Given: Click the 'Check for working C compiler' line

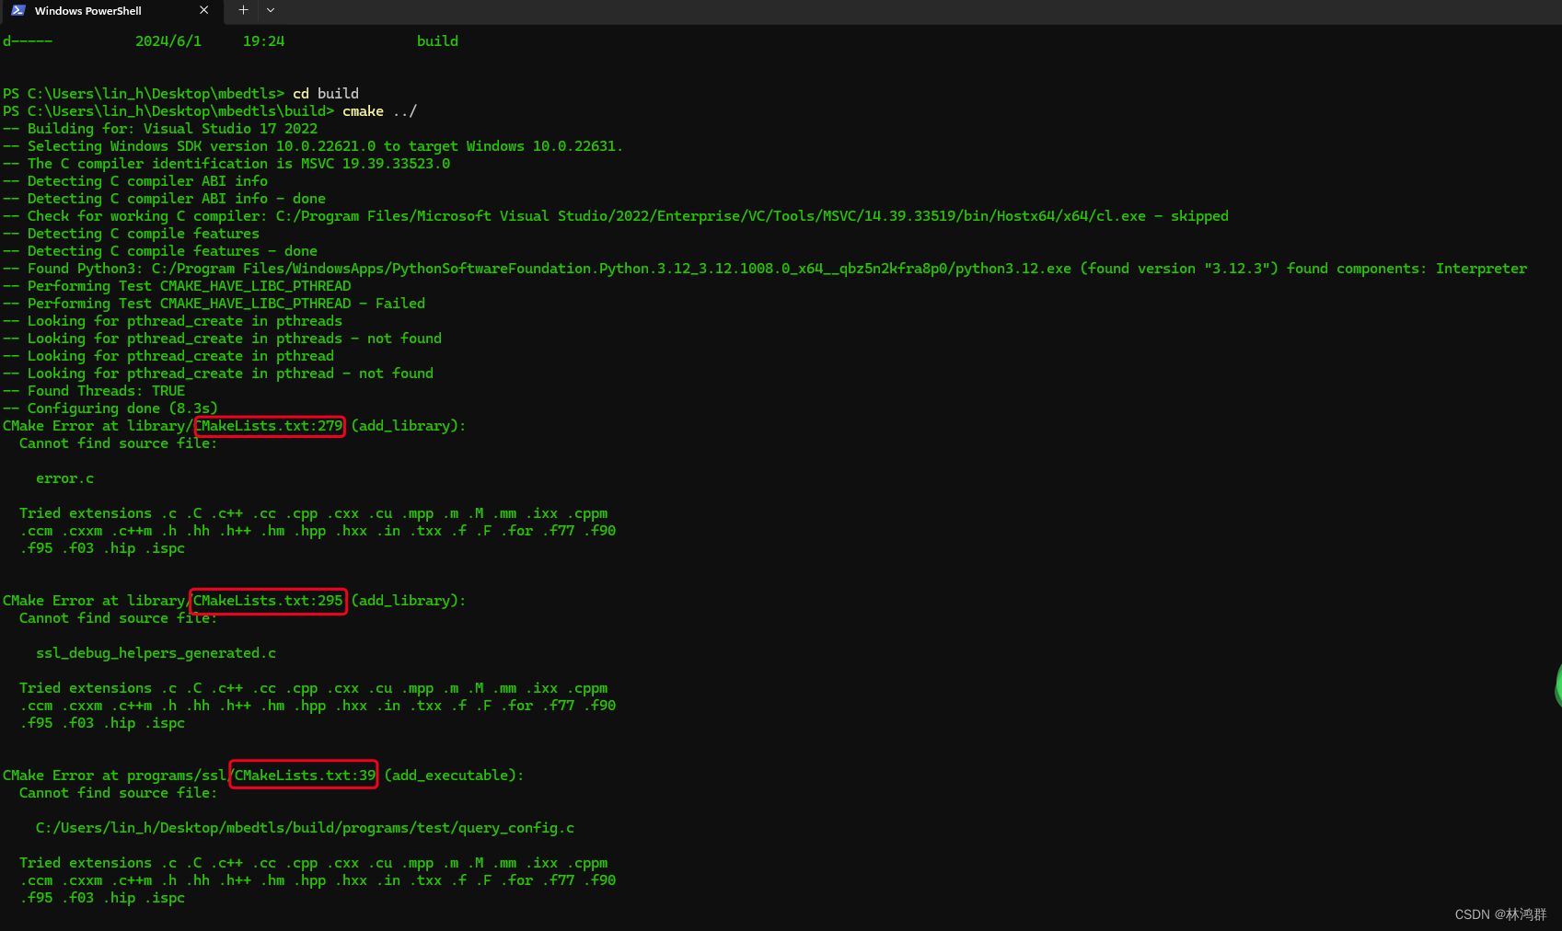Looking at the screenshot, I should click(616, 215).
